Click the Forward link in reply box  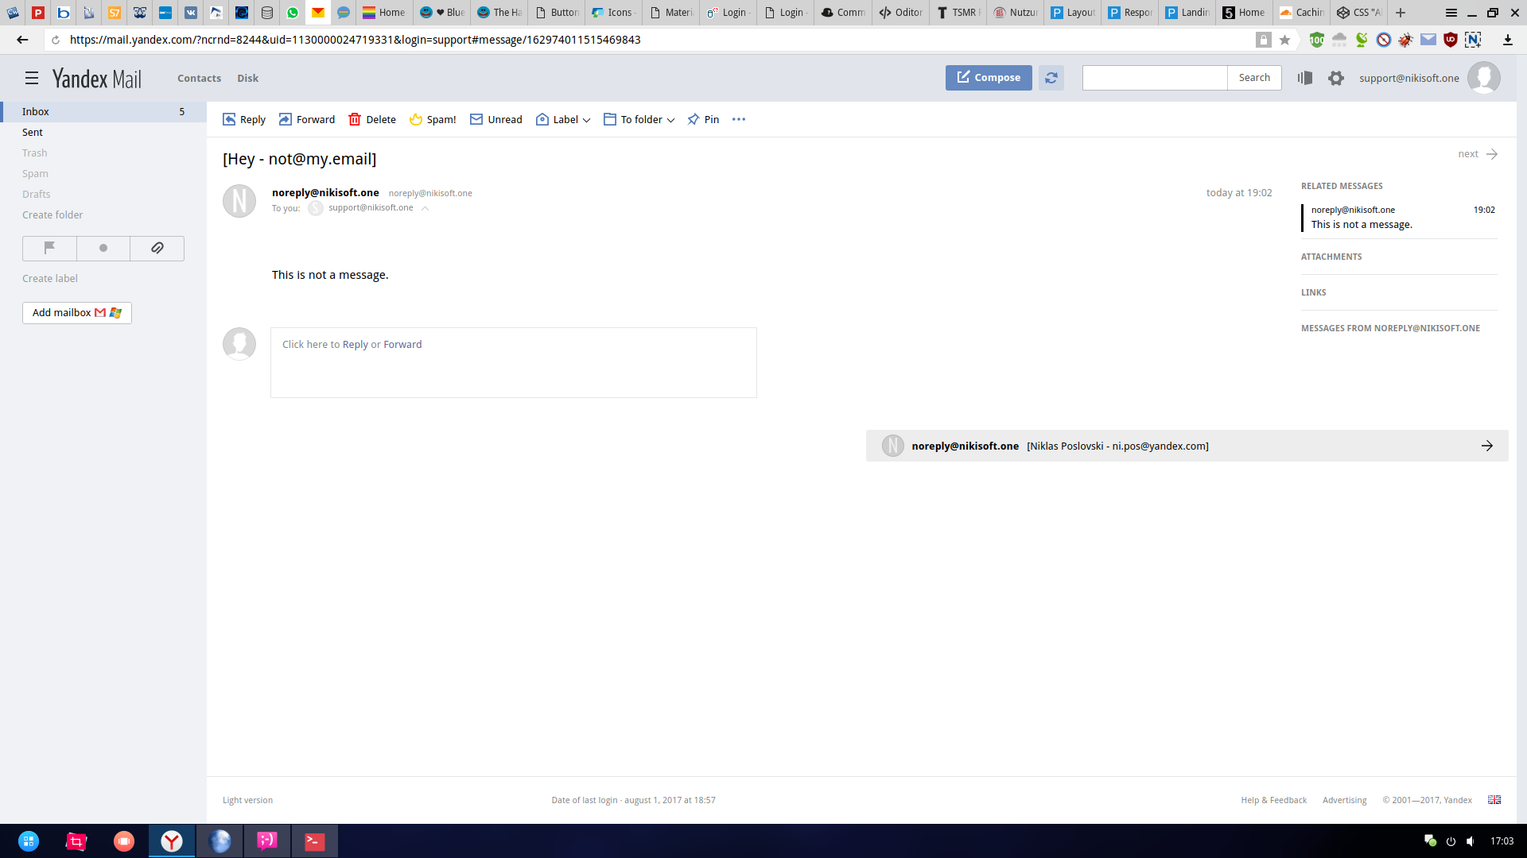402,344
